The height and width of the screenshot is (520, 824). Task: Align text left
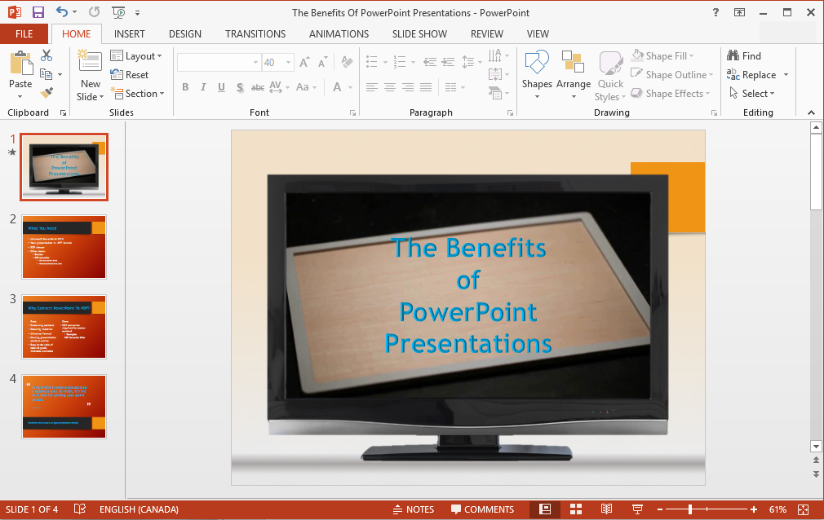click(372, 87)
